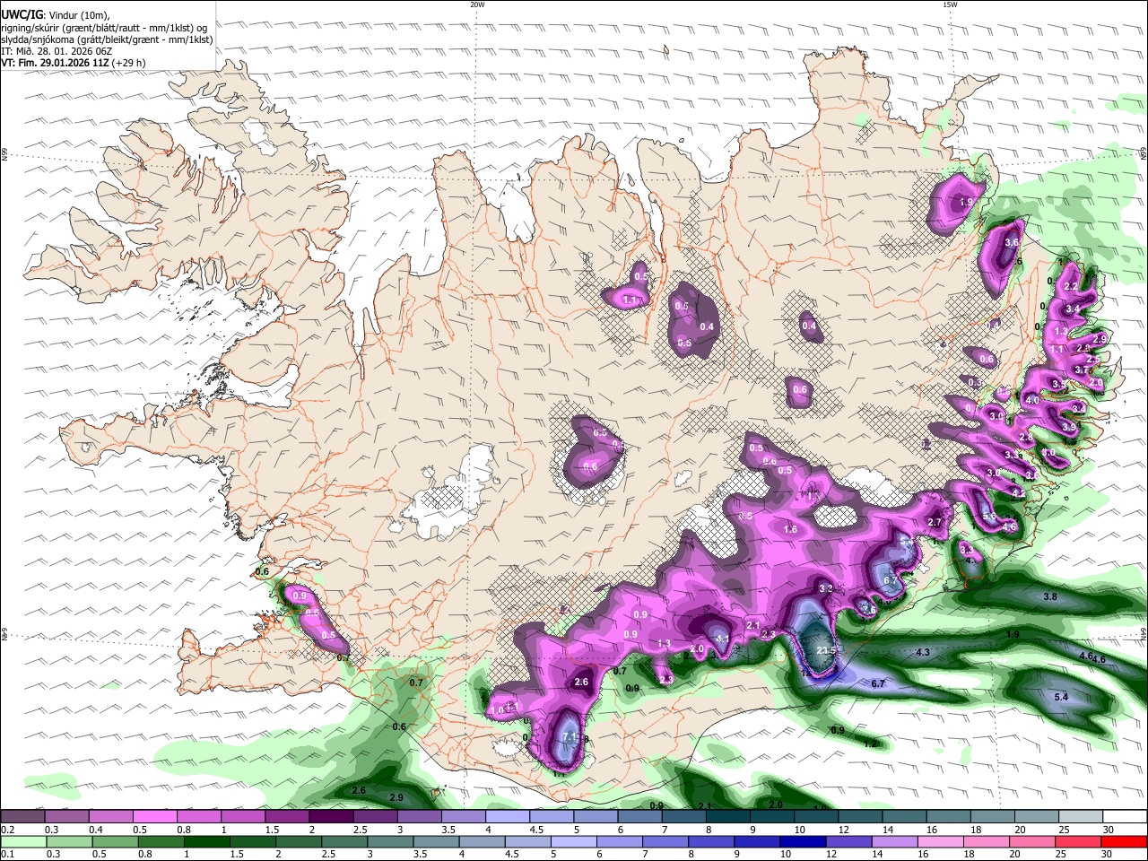Click the '20W' longitude label

477,4
